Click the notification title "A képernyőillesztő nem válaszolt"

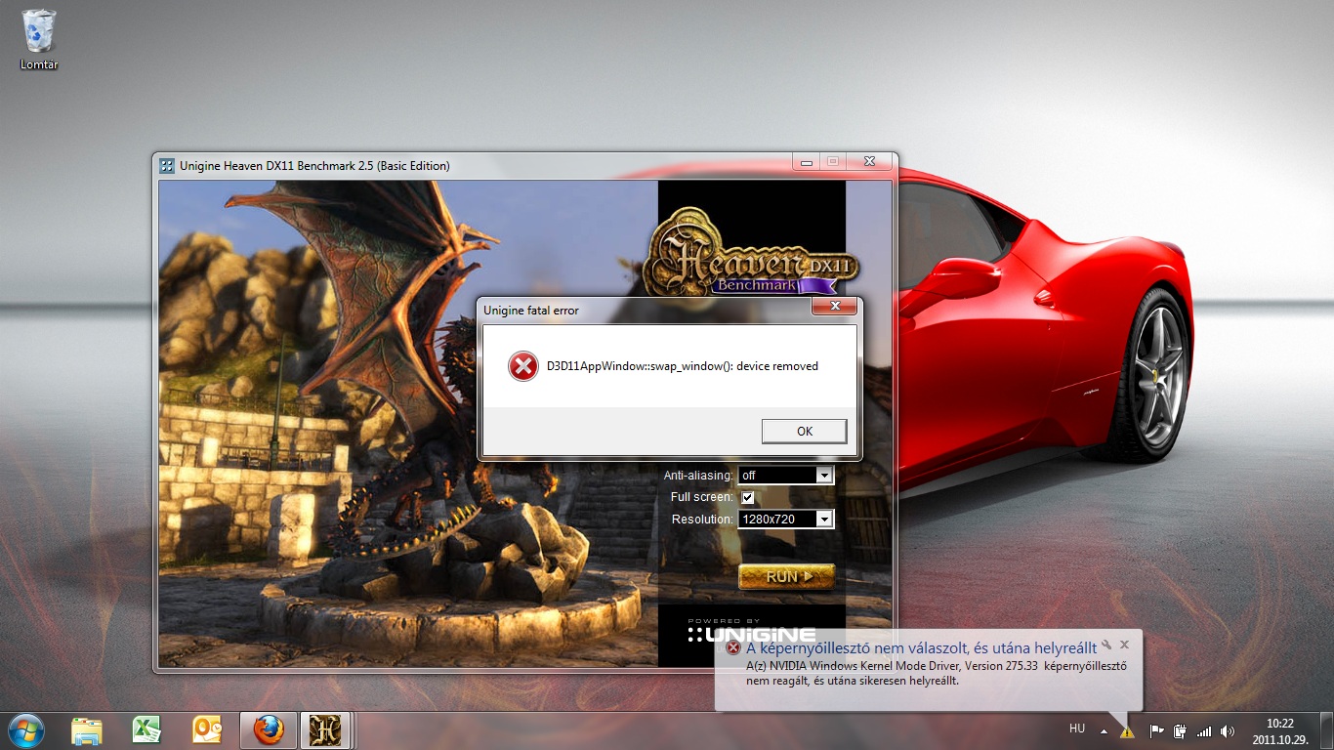pyautogui.click(x=922, y=647)
